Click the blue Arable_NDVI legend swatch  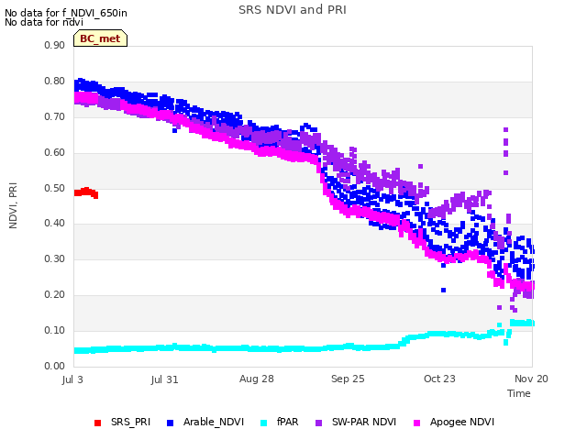(x=170, y=423)
